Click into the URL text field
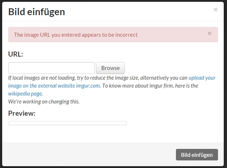227x168 pixels. 51,68
